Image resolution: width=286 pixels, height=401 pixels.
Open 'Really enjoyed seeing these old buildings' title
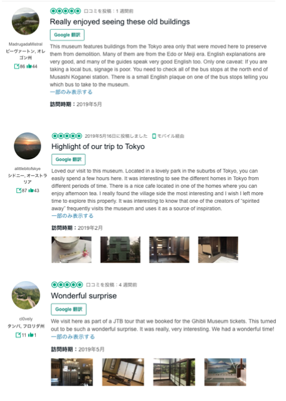point(120,22)
